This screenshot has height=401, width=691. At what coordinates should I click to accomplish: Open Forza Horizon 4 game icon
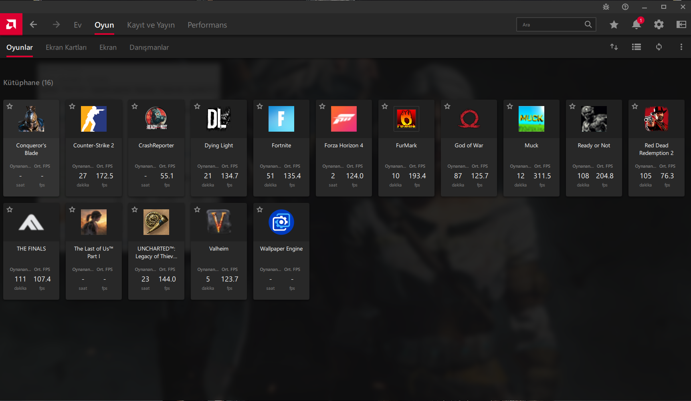pyautogui.click(x=344, y=119)
